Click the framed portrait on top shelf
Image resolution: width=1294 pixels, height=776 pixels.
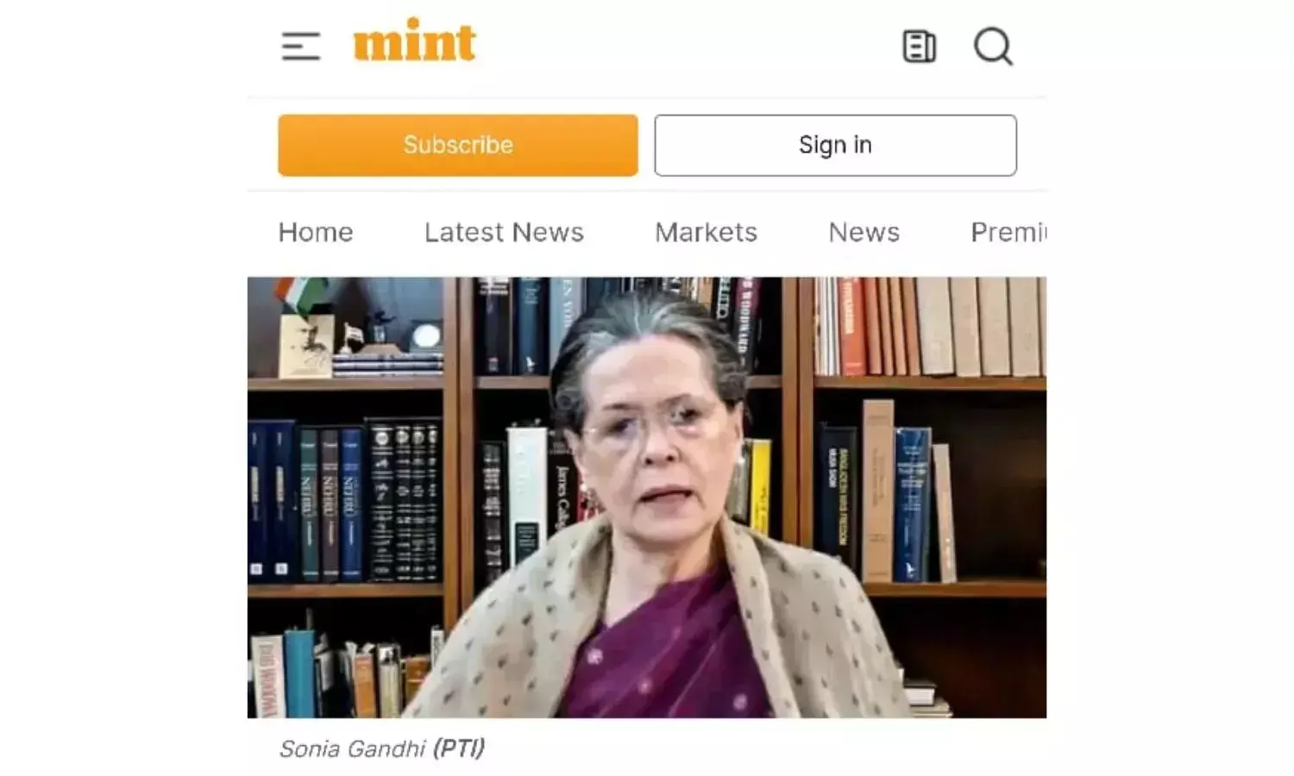point(305,346)
